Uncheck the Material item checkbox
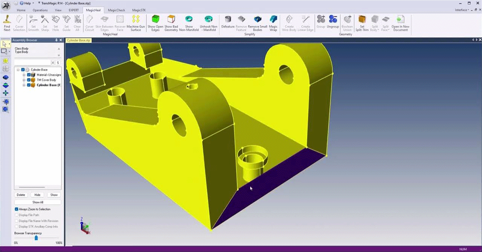Screen dimensions: 482x252 [29, 75]
